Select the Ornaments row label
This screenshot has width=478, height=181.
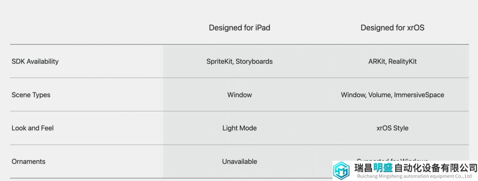(28, 162)
